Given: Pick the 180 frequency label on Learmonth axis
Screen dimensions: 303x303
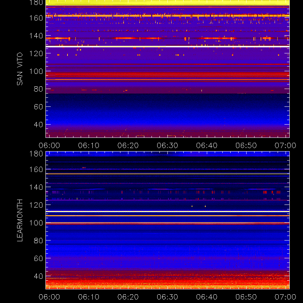Looking at the screenshot, I should 36,154.
